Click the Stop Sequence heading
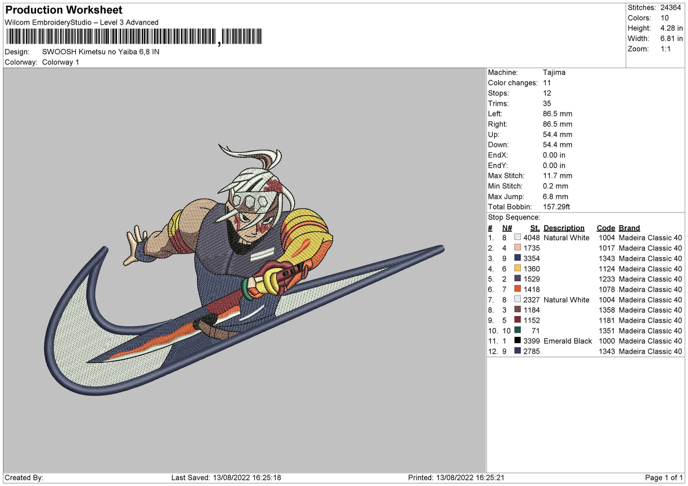Screen dimensions: 688x486 point(514,218)
